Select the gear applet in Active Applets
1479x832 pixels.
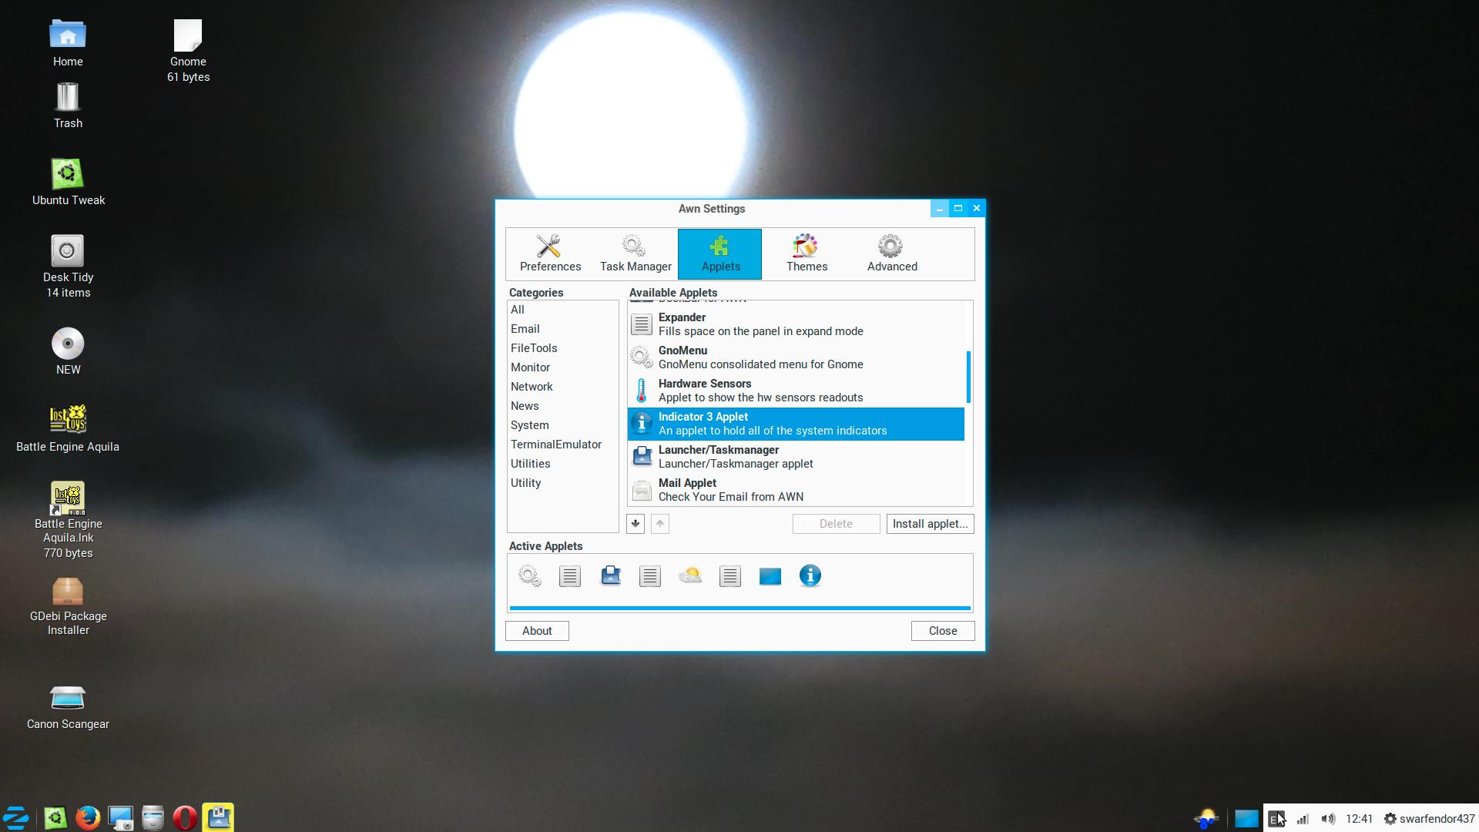click(x=530, y=576)
